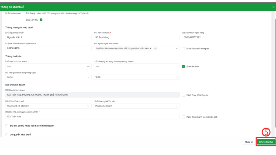Viewport: 276px width, 155px height.
Task: Toggle the [02] Lần đầu checkbox
Action: point(41,20)
